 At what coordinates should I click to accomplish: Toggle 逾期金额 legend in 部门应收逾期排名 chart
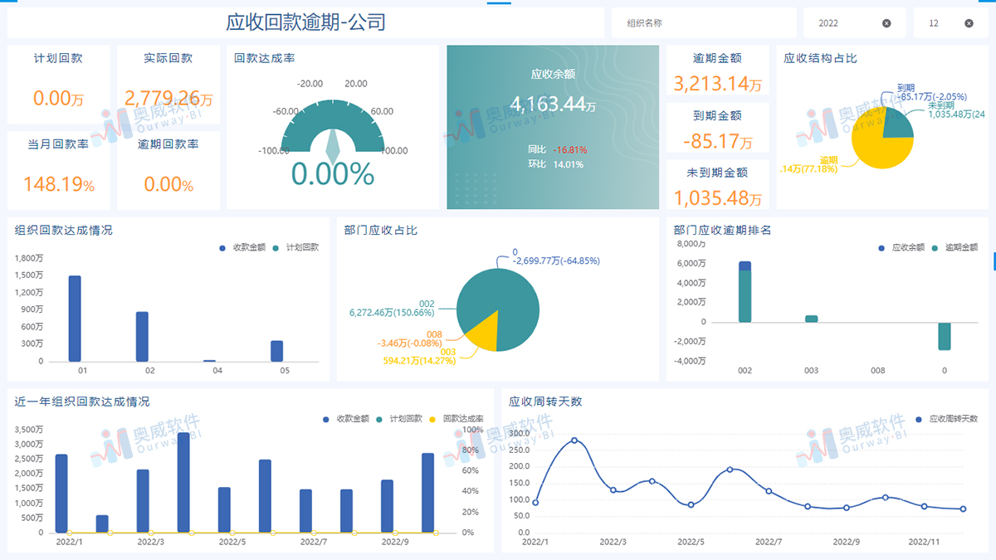coord(955,247)
